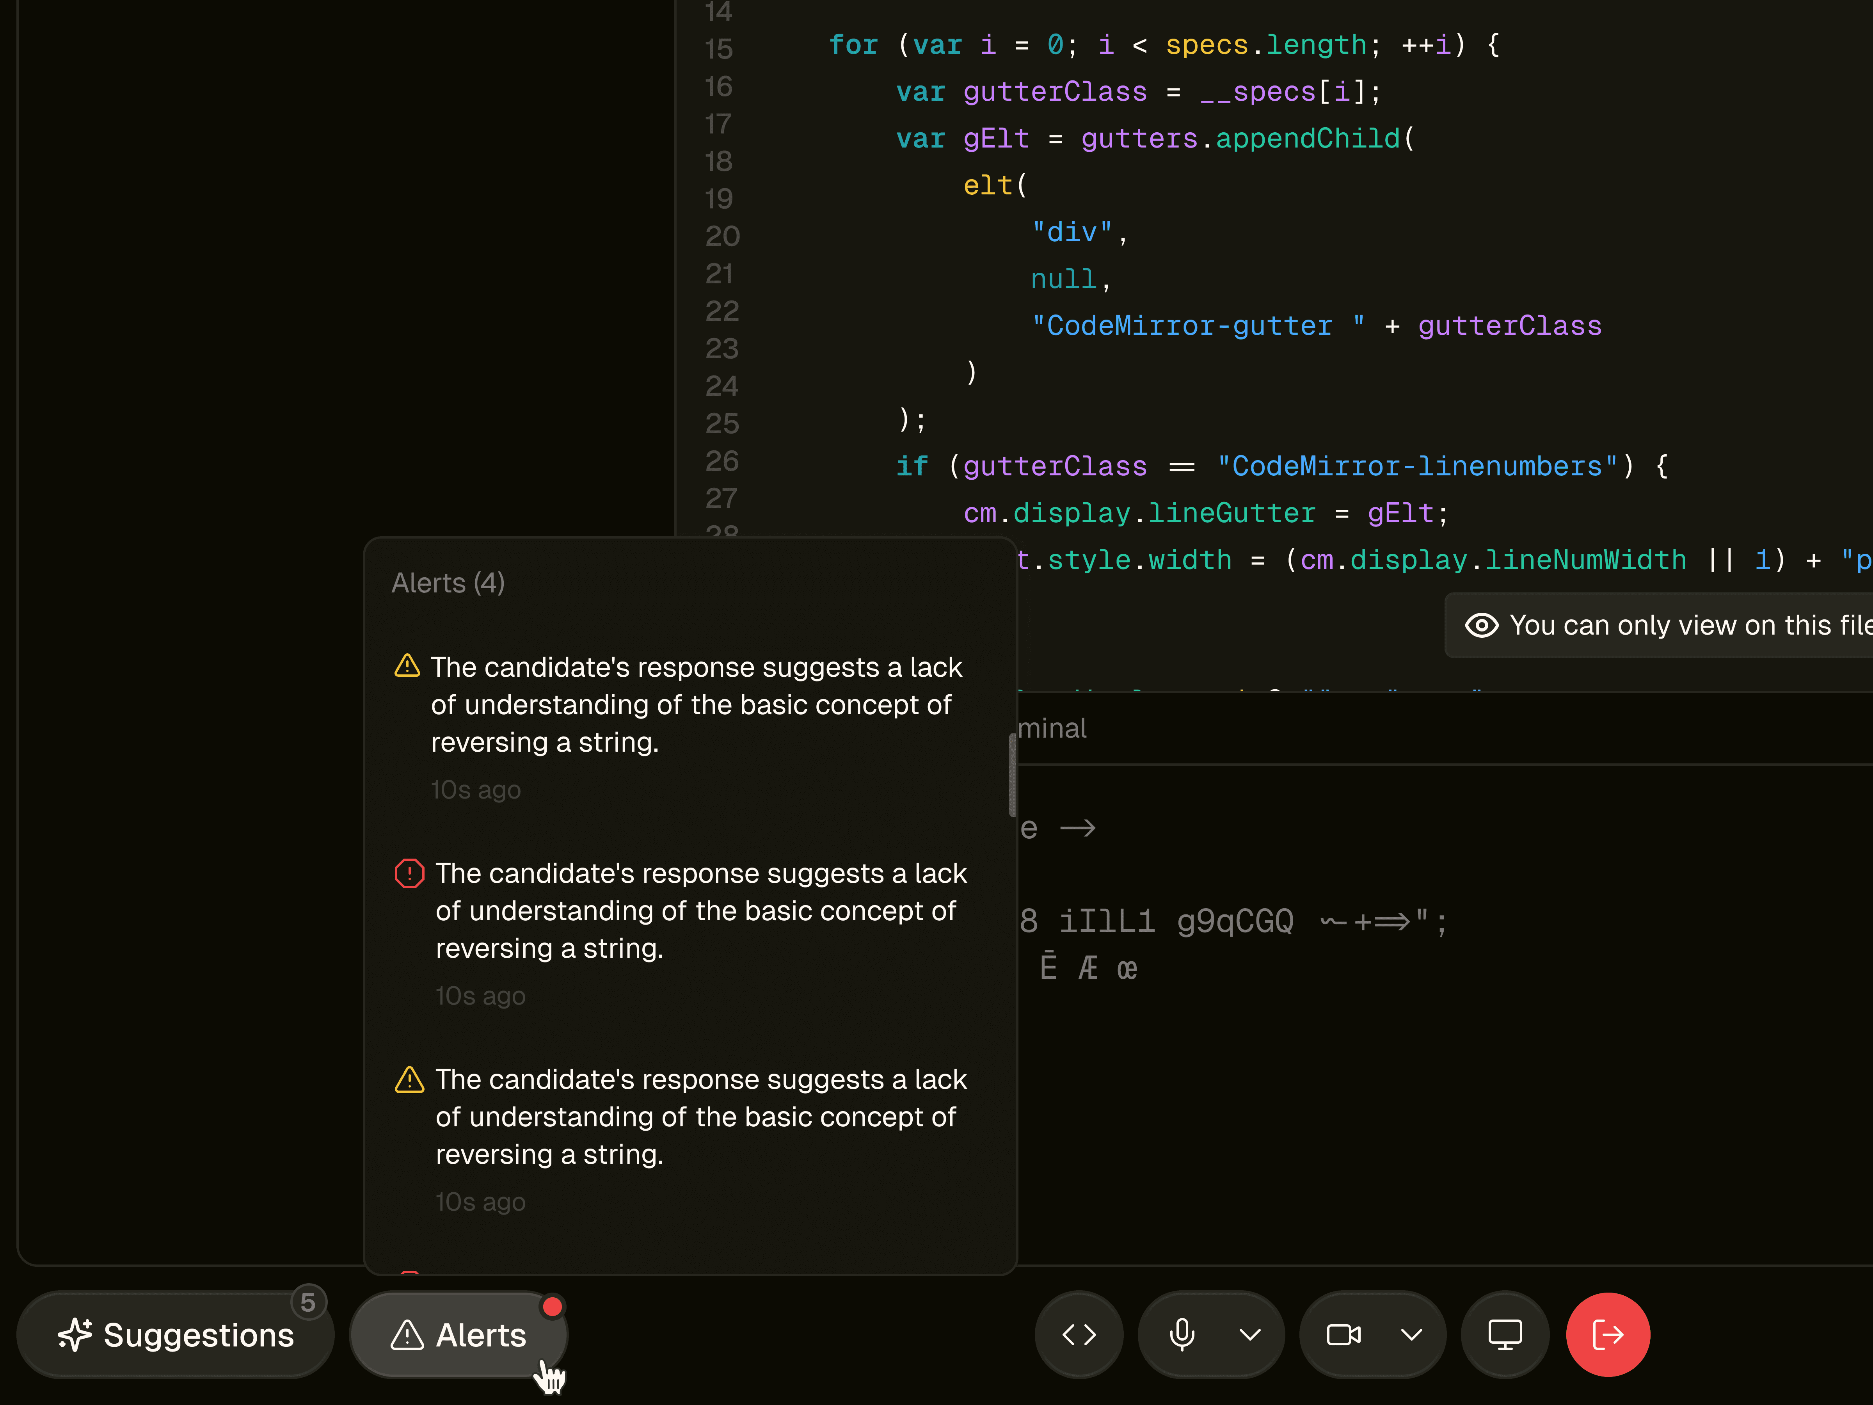1873x1405 pixels.
Task: Toggle the Alerts panel button
Action: [x=458, y=1335]
